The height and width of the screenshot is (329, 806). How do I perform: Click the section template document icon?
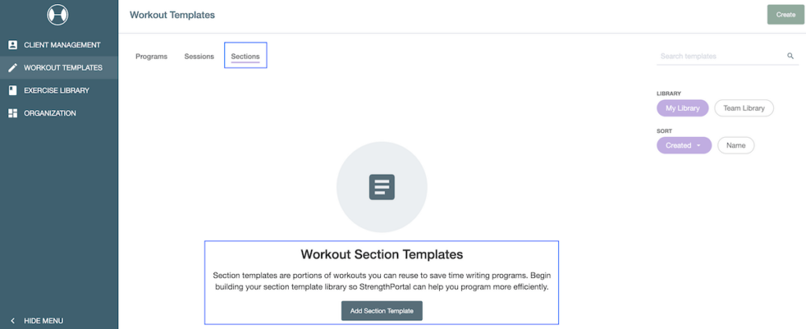click(382, 187)
